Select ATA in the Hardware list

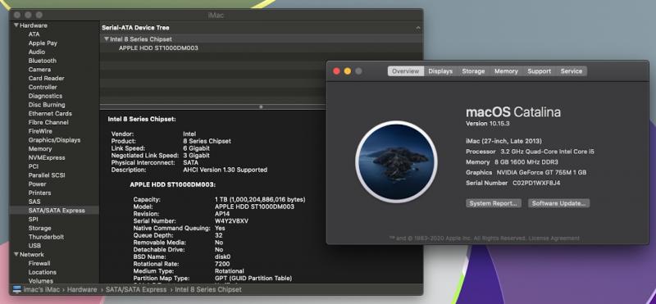coord(34,34)
